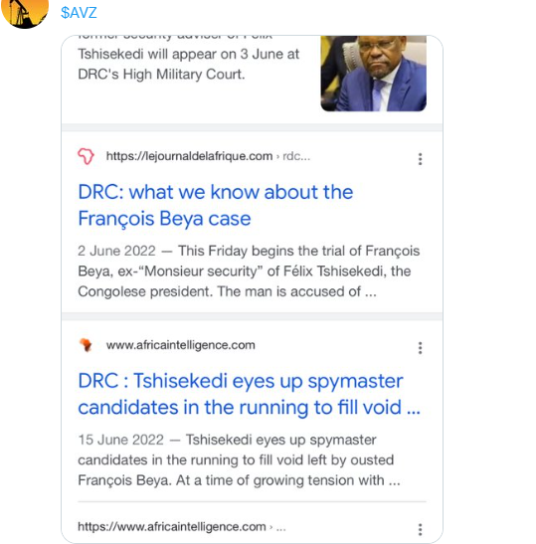Open the $AVZ cashtag link
This screenshot has width=536, height=544.
[79, 13]
